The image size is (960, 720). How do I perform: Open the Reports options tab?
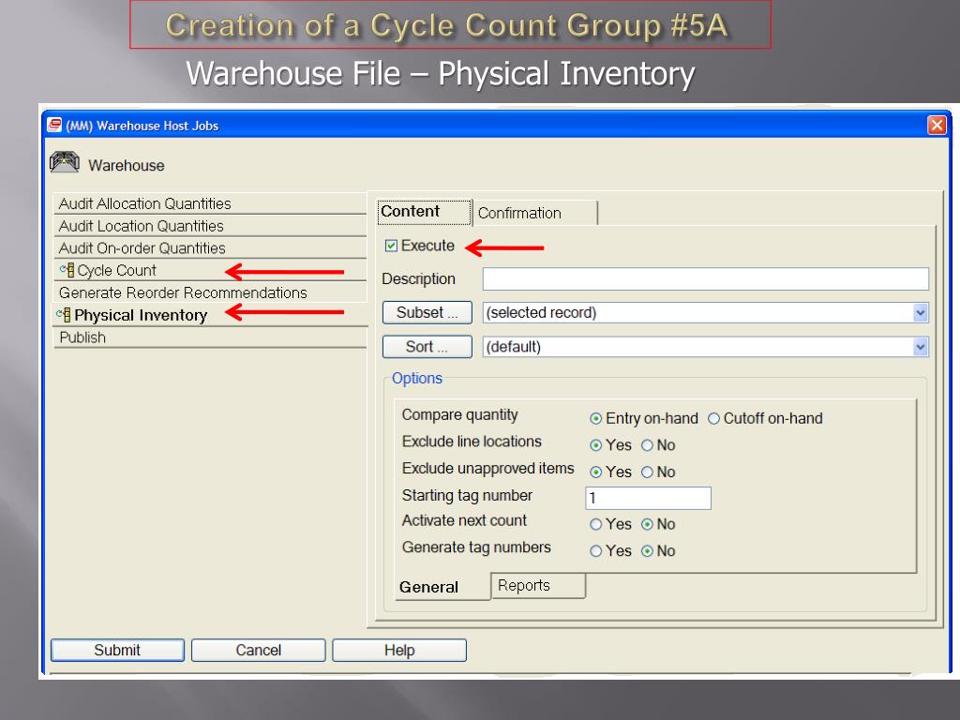tap(538, 585)
